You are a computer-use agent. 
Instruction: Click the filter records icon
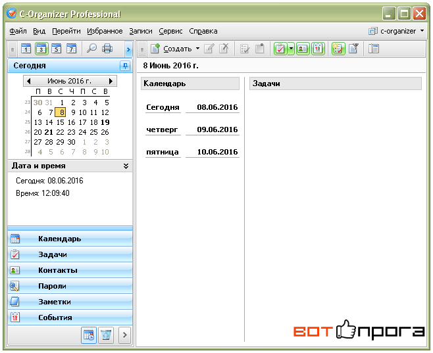coord(353,49)
